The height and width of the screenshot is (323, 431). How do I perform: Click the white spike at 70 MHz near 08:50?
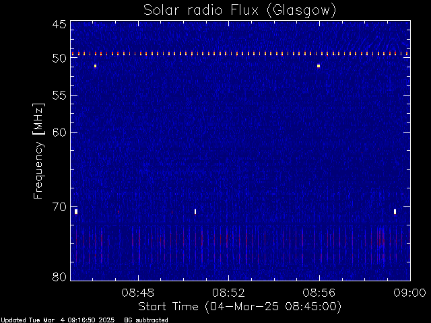[195, 212]
